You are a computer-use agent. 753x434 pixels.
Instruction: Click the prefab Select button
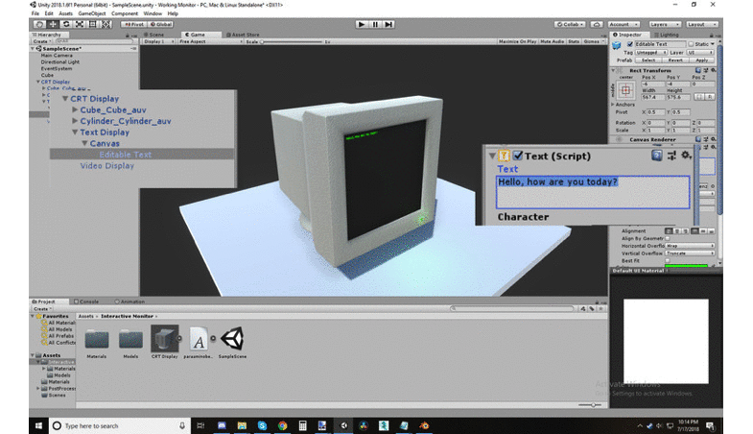coord(648,60)
